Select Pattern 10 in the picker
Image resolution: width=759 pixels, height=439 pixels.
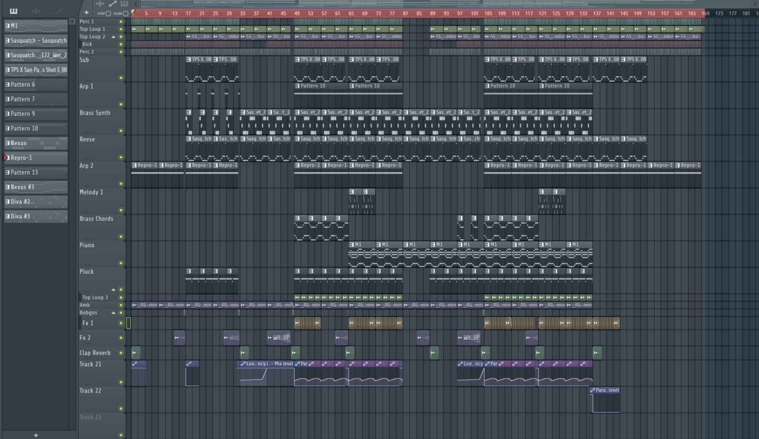tap(36, 128)
